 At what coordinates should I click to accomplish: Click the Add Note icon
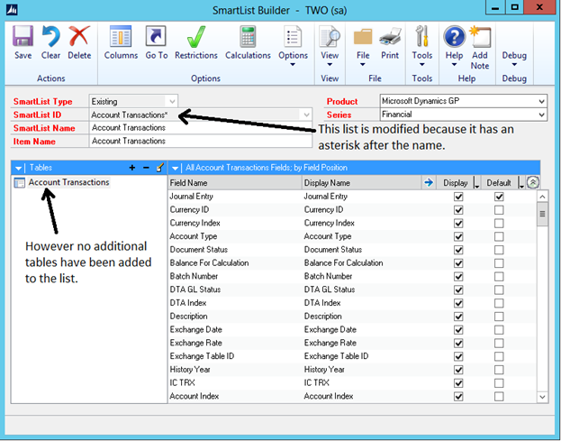480,37
